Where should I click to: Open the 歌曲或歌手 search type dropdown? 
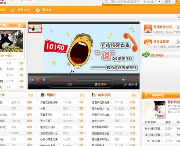coord(152,2)
